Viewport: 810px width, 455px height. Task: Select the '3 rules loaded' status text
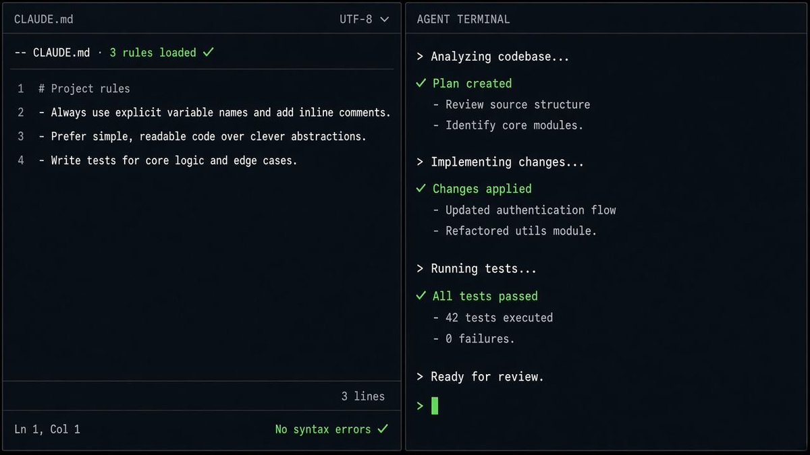[x=153, y=53]
